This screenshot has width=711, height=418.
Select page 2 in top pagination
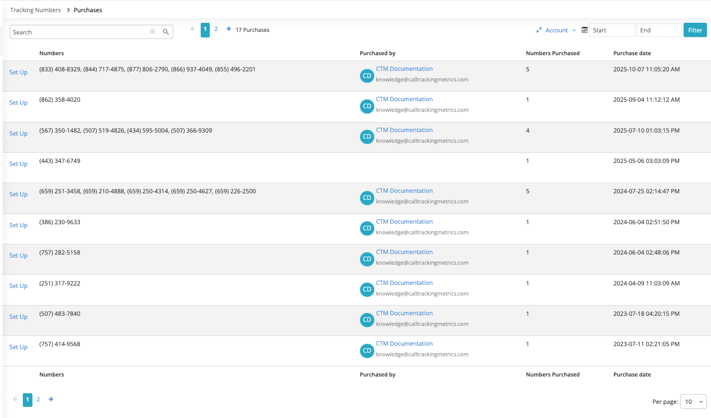216,29
